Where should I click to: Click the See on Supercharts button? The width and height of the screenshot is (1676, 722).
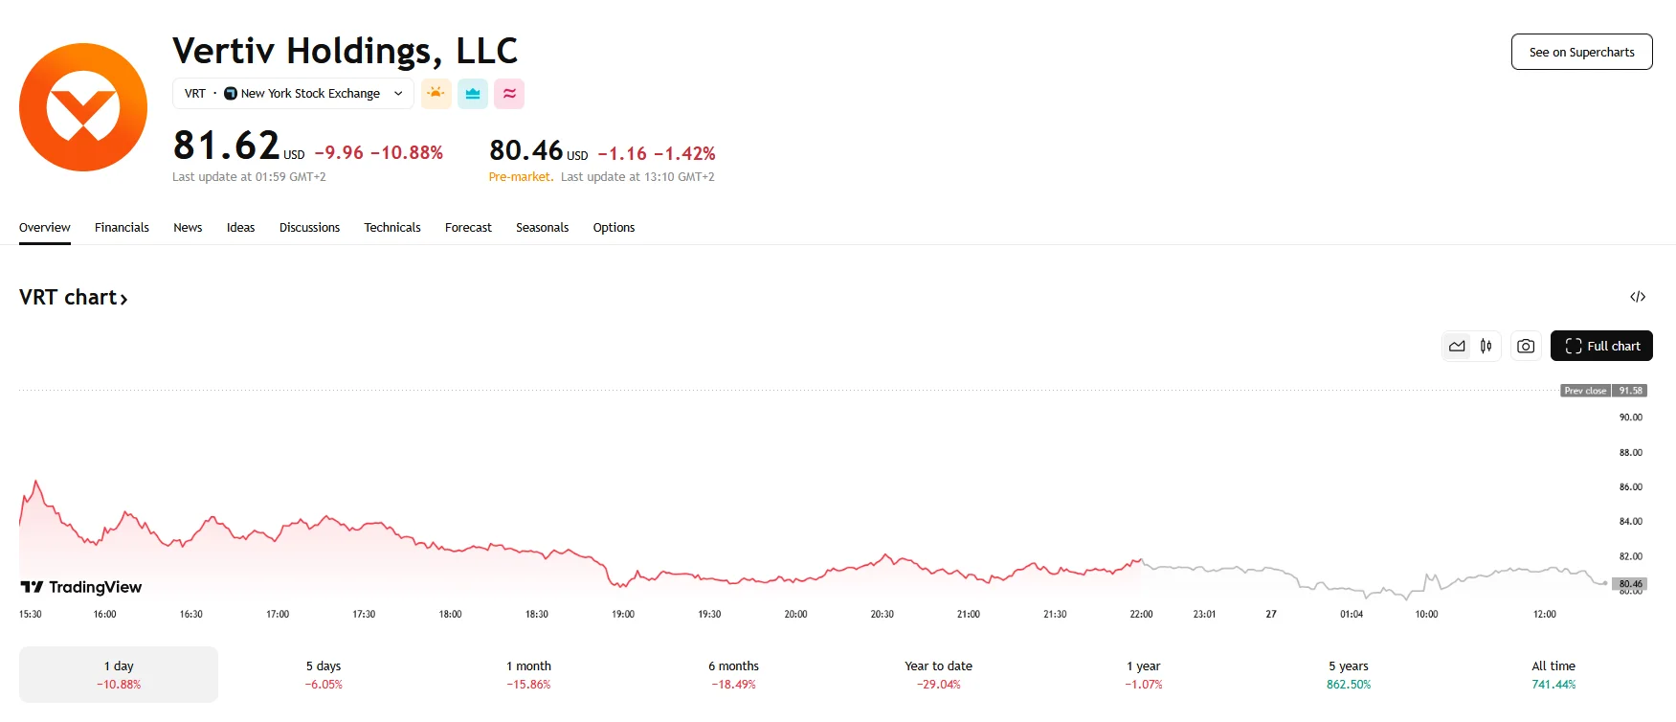[x=1581, y=53]
